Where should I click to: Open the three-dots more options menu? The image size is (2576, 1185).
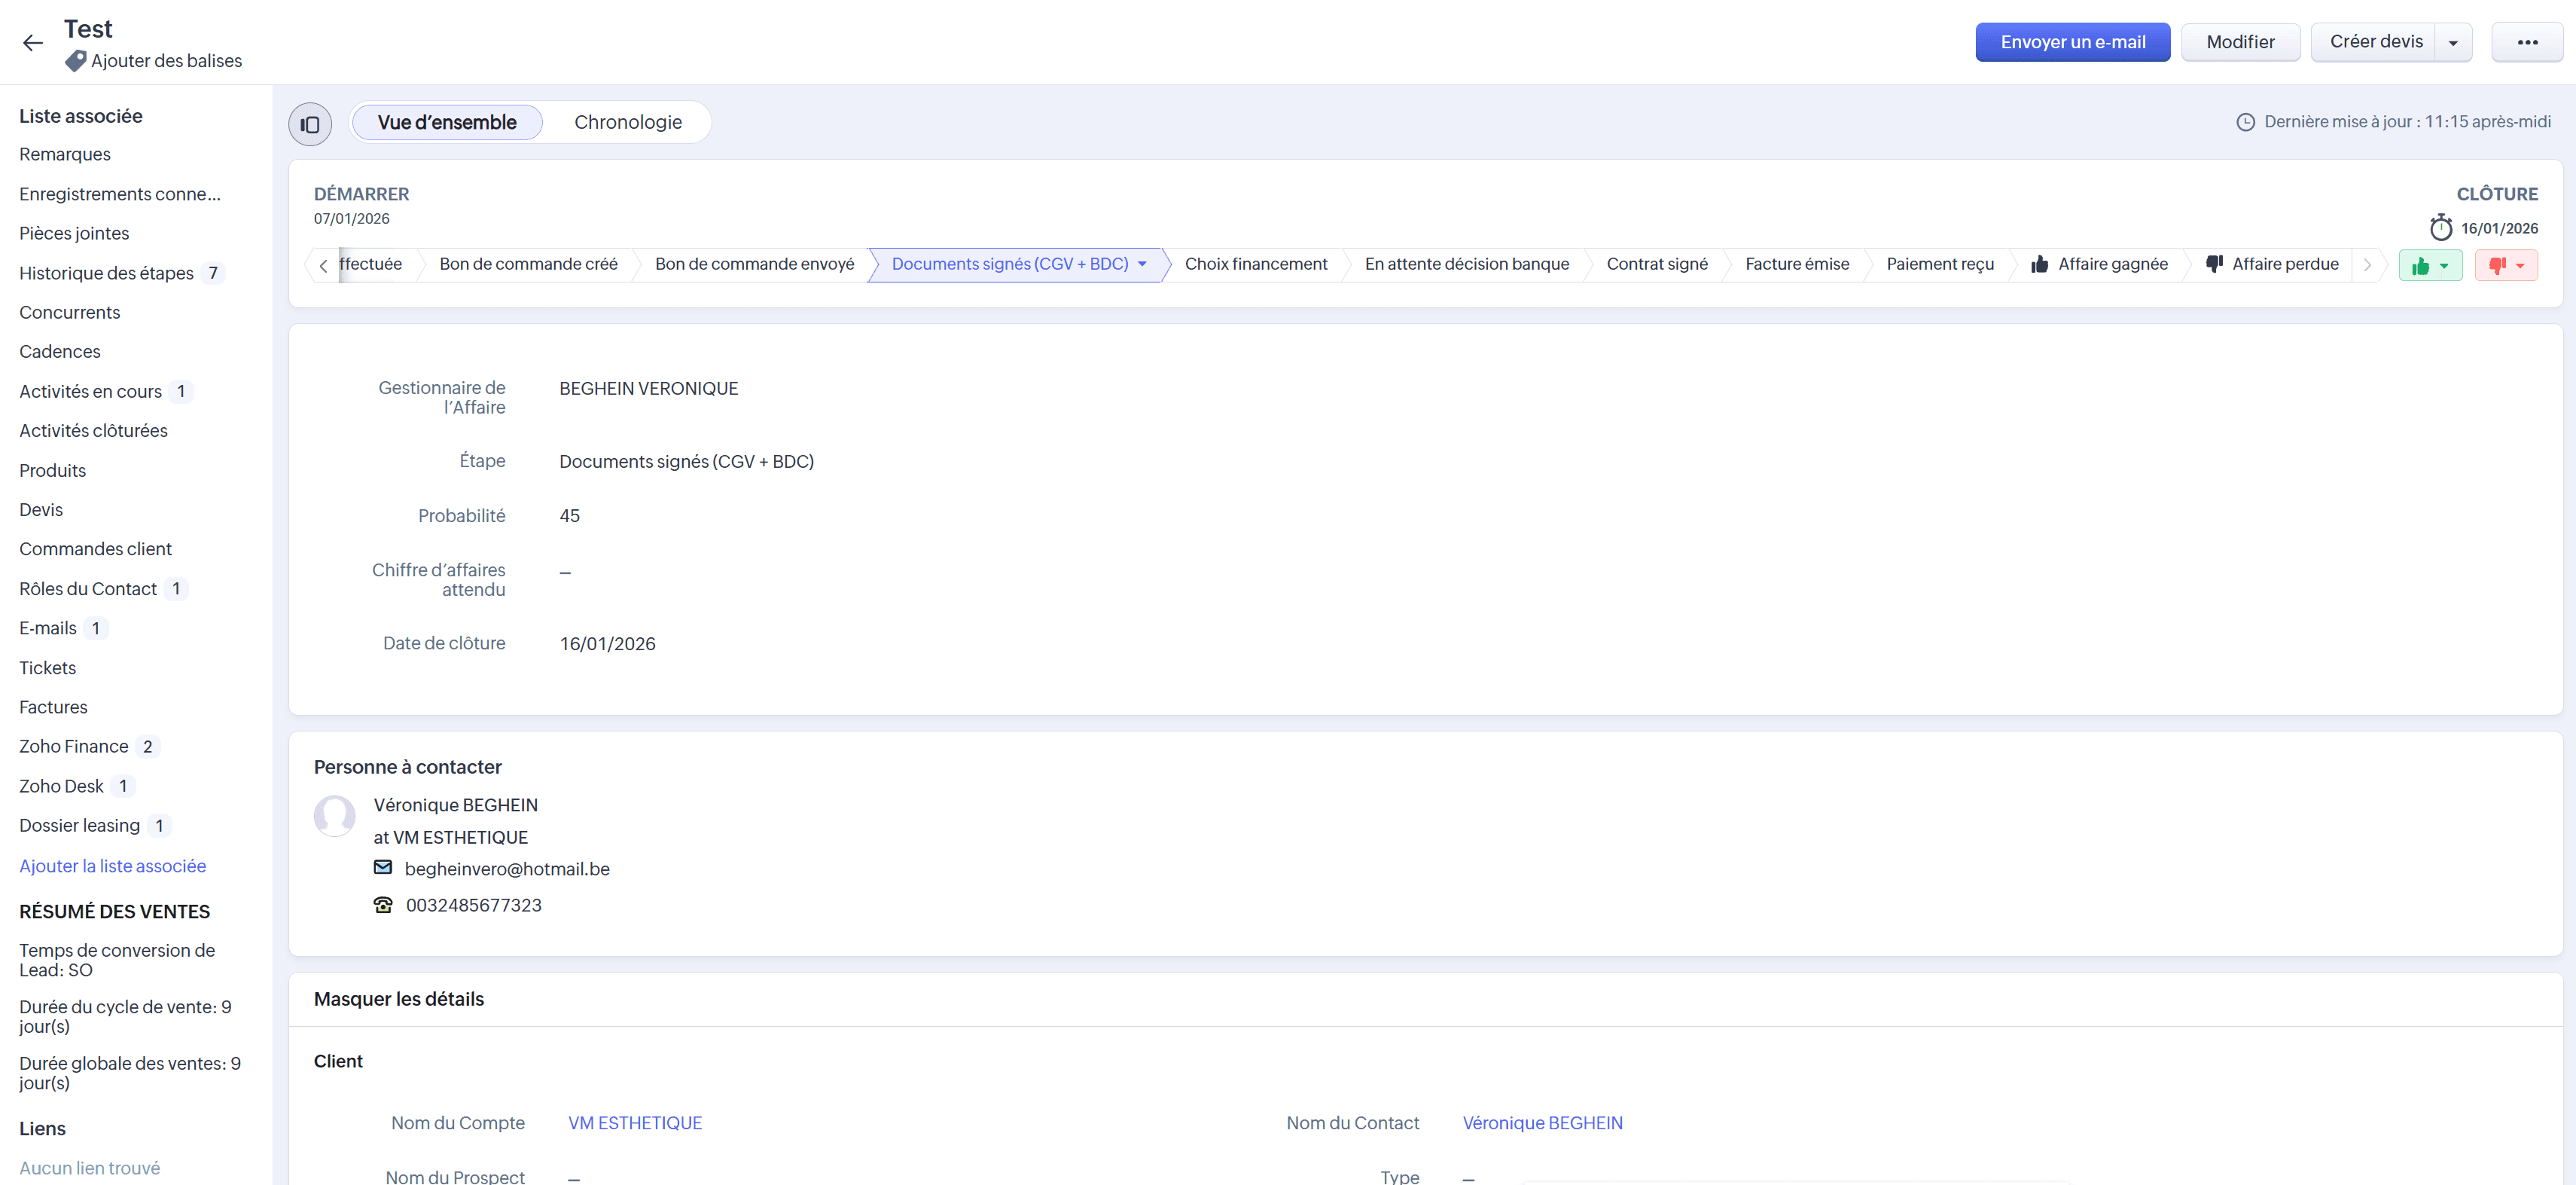[x=2527, y=42]
